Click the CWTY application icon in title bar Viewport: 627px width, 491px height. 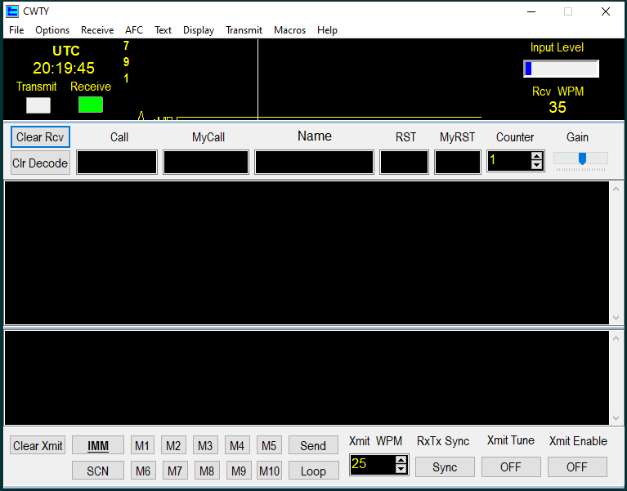(12, 11)
